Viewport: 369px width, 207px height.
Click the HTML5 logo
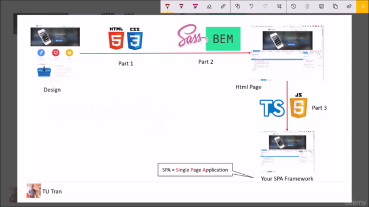point(116,39)
